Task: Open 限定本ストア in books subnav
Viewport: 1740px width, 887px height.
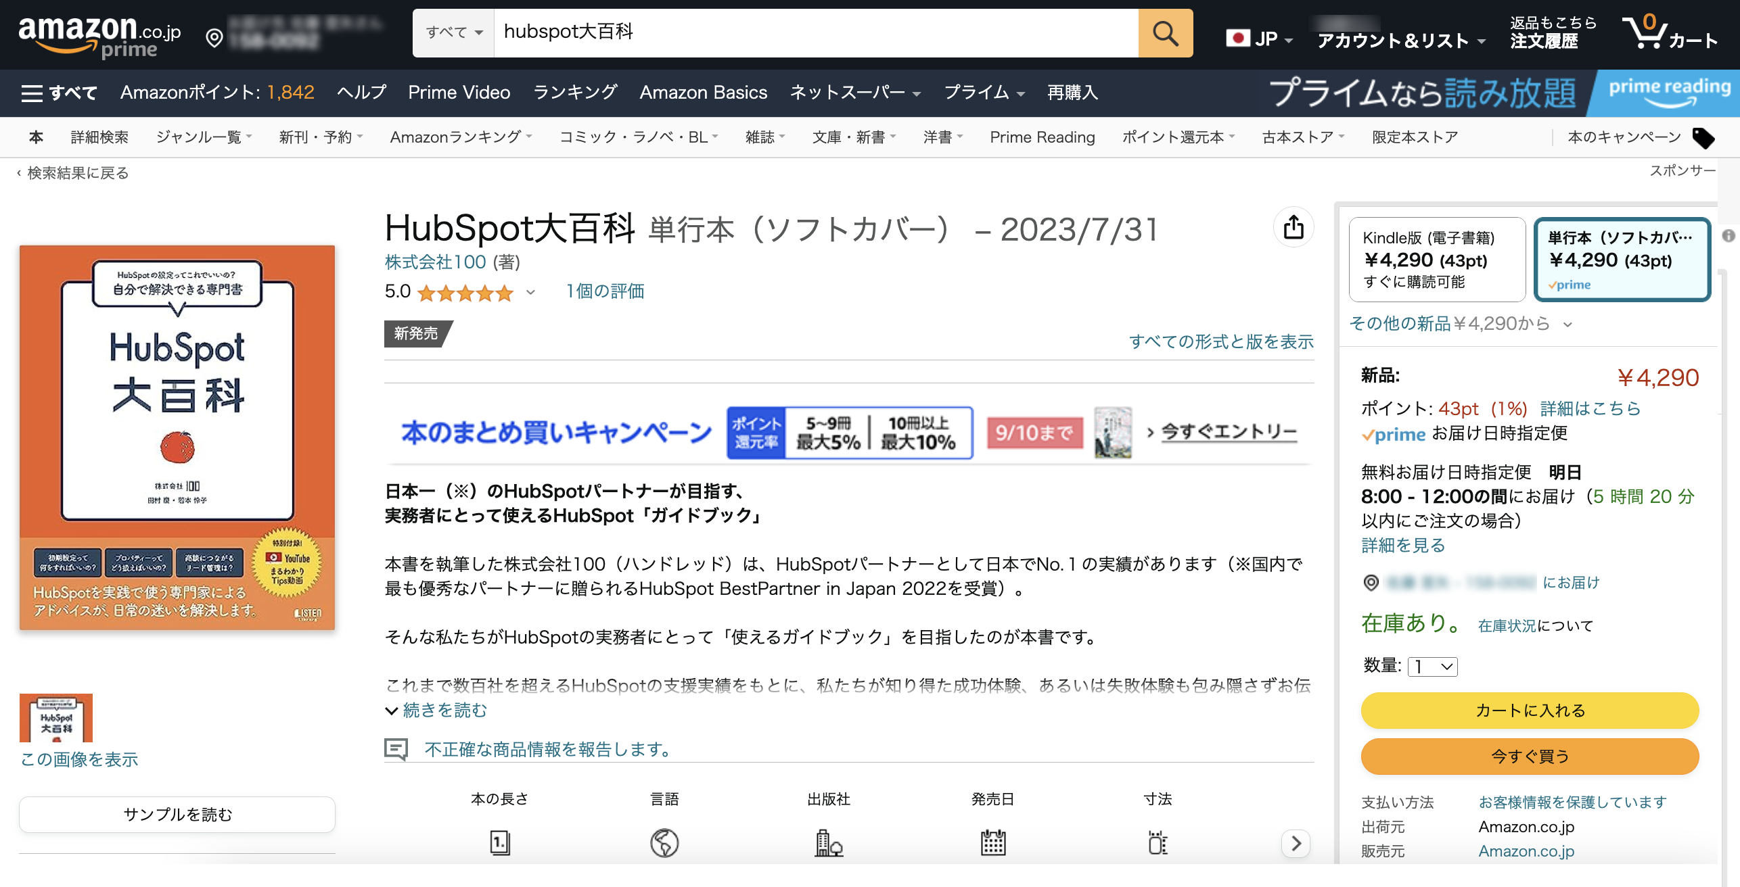Action: tap(1415, 137)
